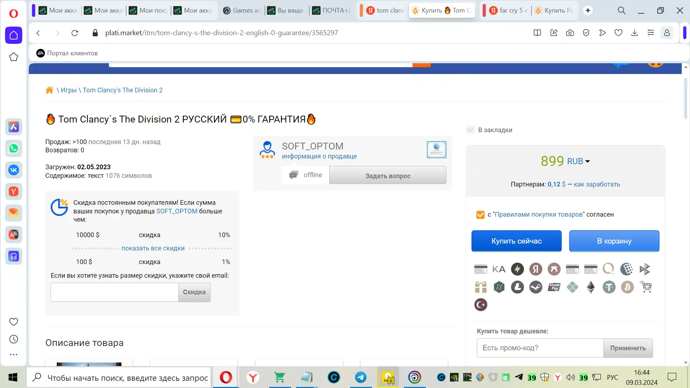This screenshot has width=690, height=388.
Task: Click Windows taskbar search box
Action: click(119, 377)
